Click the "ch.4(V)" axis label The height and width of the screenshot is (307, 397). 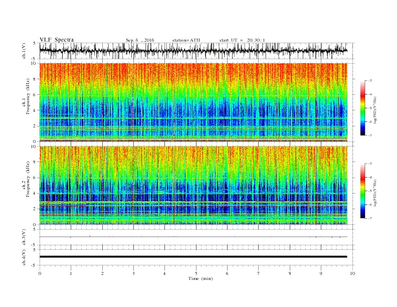coord(24,257)
